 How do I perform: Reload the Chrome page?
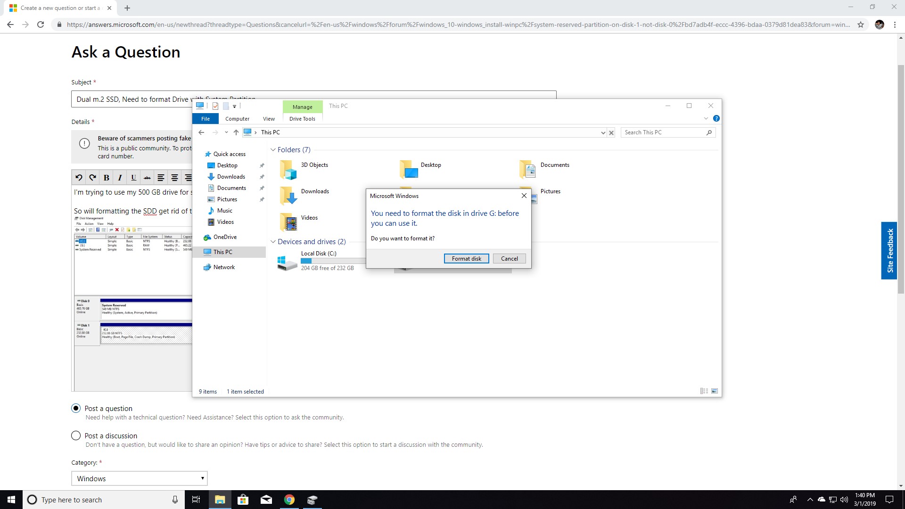pos(41,25)
